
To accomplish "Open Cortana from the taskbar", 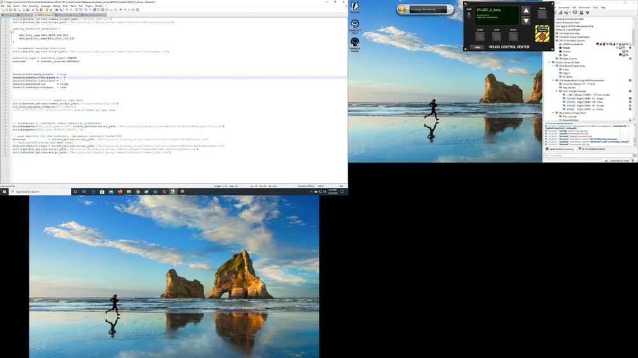I will (x=75, y=192).
